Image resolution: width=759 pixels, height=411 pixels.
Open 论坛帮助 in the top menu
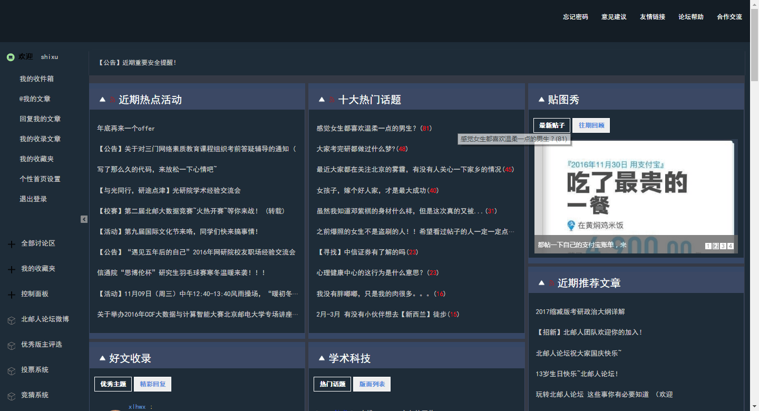tap(690, 16)
